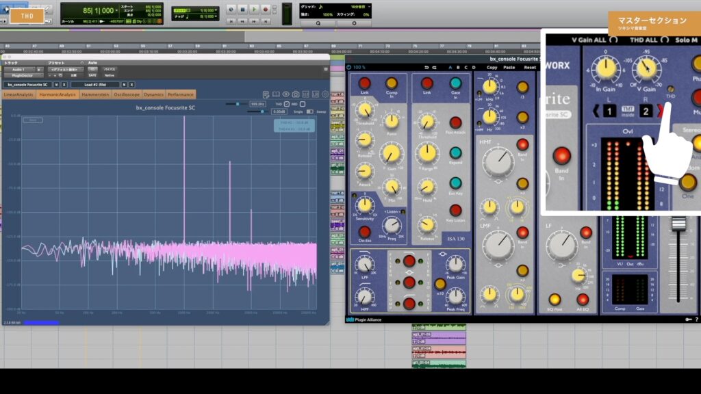The width and height of the screenshot is (701, 394).
Task: Switch to the HarmonicAnalysis tab
Action: click(x=58, y=94)
